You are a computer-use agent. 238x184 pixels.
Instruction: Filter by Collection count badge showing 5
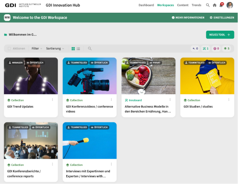tap(226, 49)
